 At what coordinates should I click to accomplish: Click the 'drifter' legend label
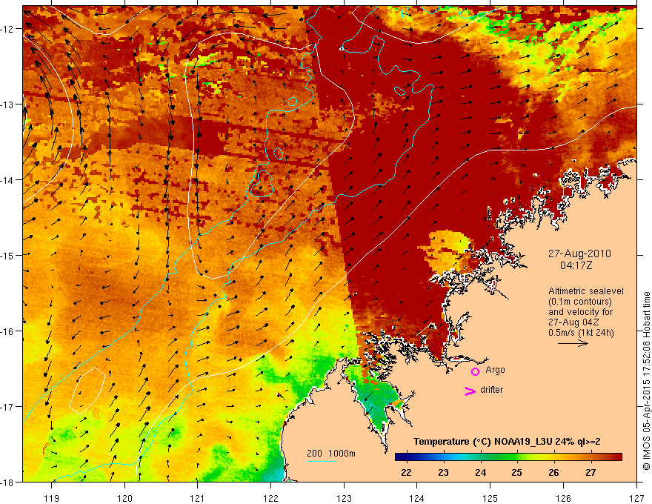pyautogui.click(x=491, y=390)
